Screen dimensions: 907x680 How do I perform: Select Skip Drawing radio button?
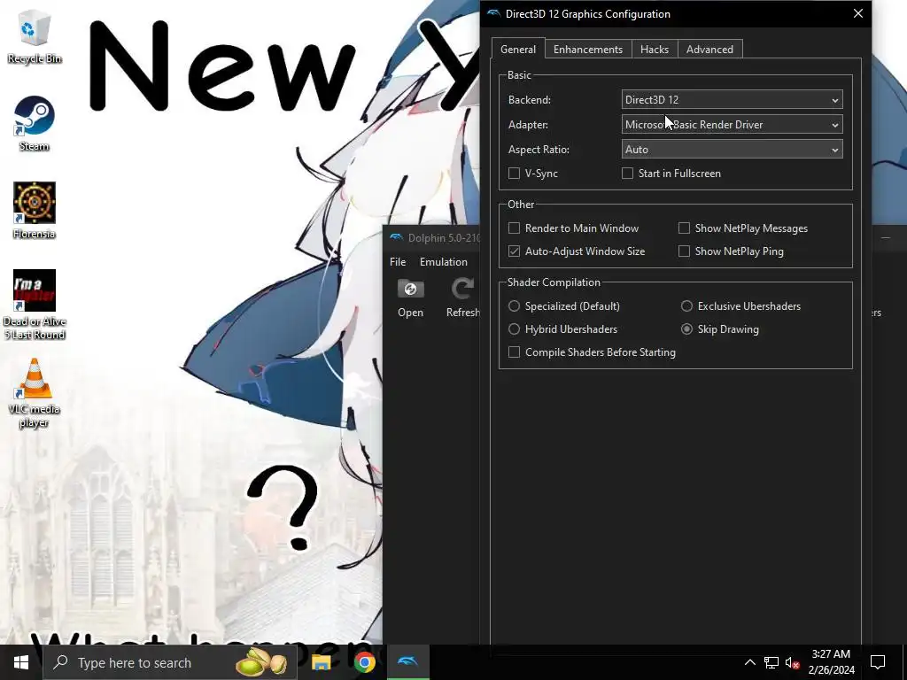686,329
